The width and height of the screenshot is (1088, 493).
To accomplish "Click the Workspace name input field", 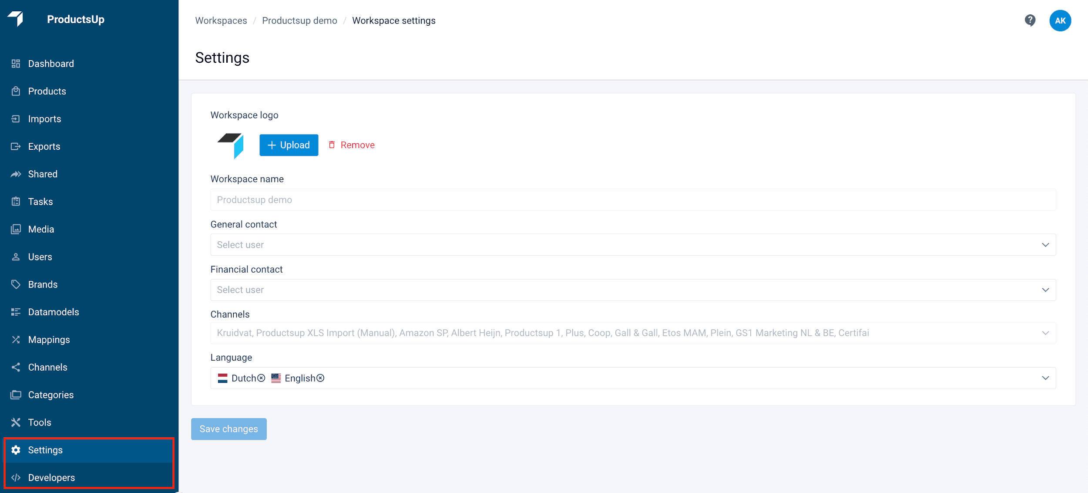I will pyautogui.click(x=633, y=200).
